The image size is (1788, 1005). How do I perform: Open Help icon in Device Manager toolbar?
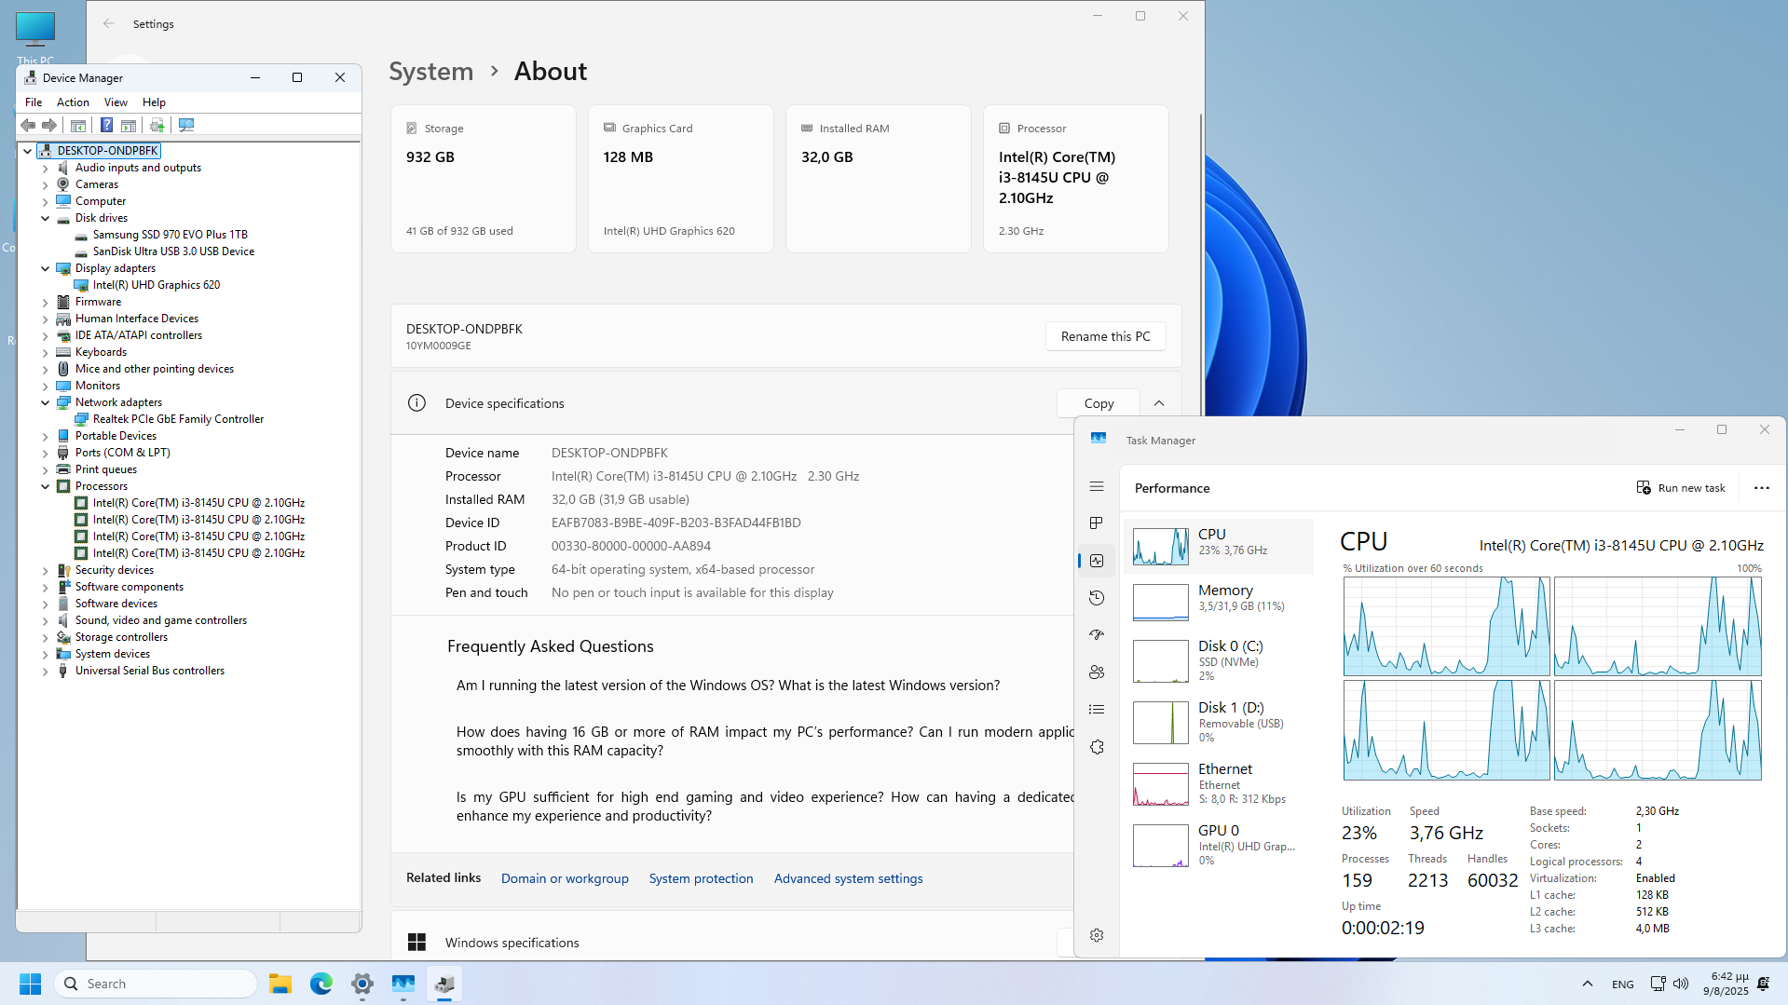coord(106,125)
